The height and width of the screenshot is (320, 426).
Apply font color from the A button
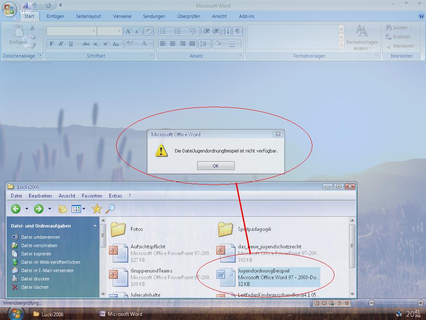coord(144,43)
